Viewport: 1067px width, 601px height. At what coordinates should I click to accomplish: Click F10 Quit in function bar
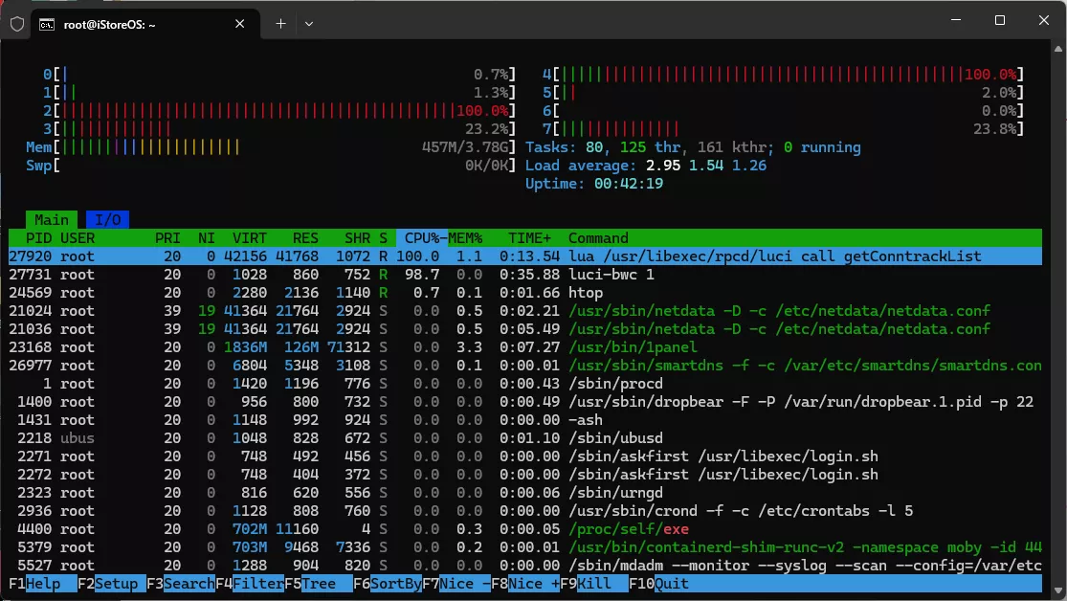672,584
